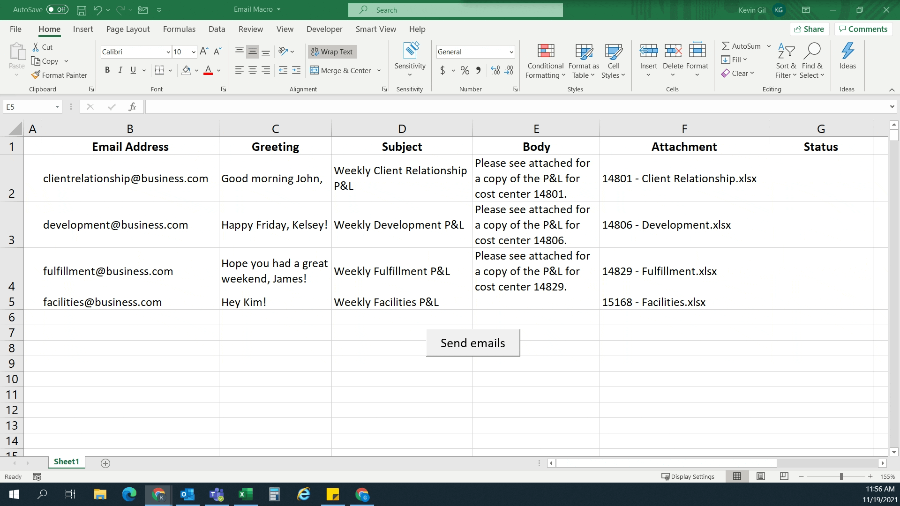Image resolution: width=900 pixels, height=506 pixels.
Task: Increase font size with larger A icon
Action: tap(204, 52)
